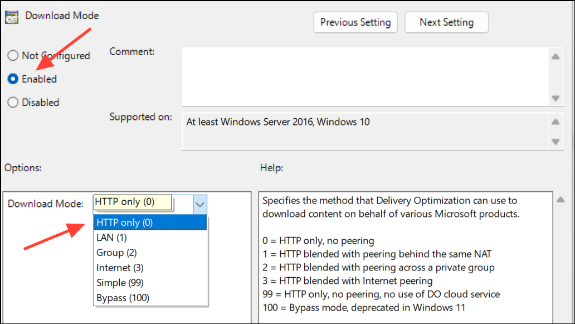Image resolution: width=575 pixels, height=324 pixels.
Task: Pick Internet (3) from dropdown list
Action: pos(150,268)
